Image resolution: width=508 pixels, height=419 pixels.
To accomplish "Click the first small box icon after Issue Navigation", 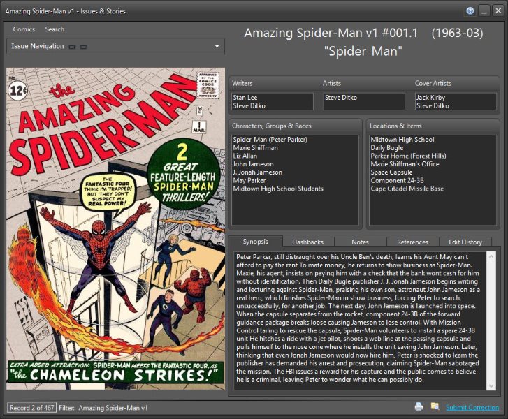I will click(72, 47).
